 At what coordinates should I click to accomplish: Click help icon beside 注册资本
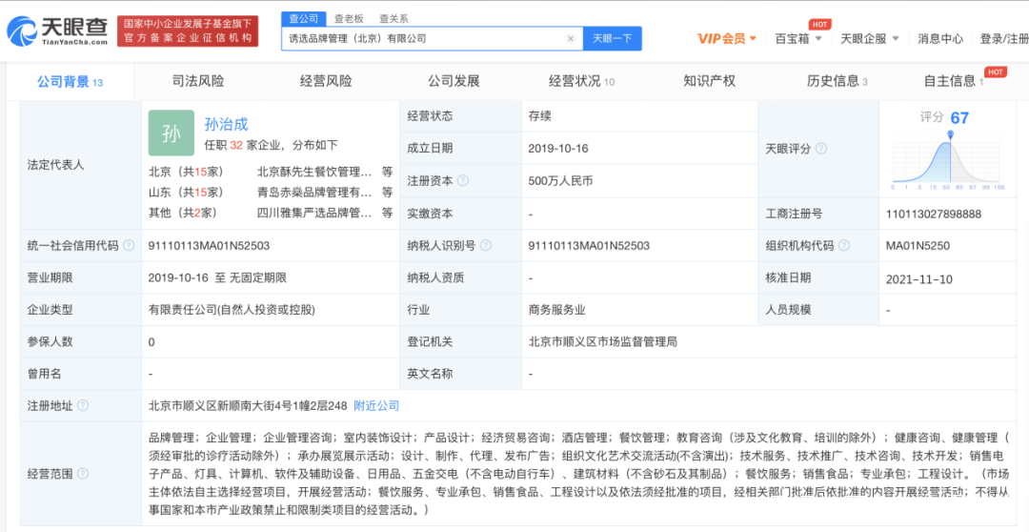click(463, 181)
